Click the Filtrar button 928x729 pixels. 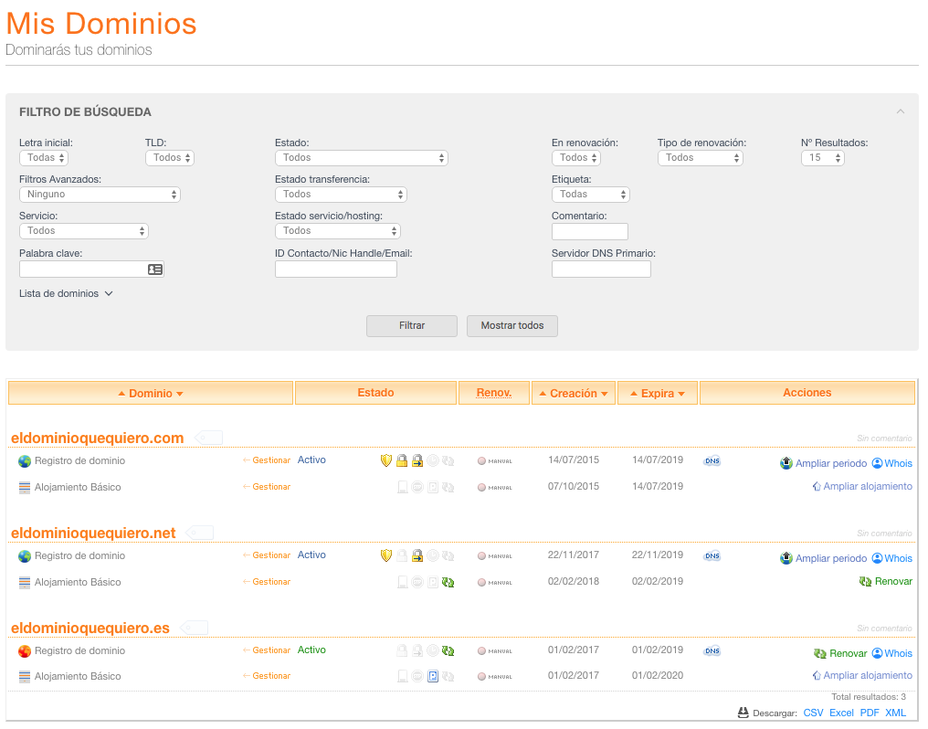[412, 325]
